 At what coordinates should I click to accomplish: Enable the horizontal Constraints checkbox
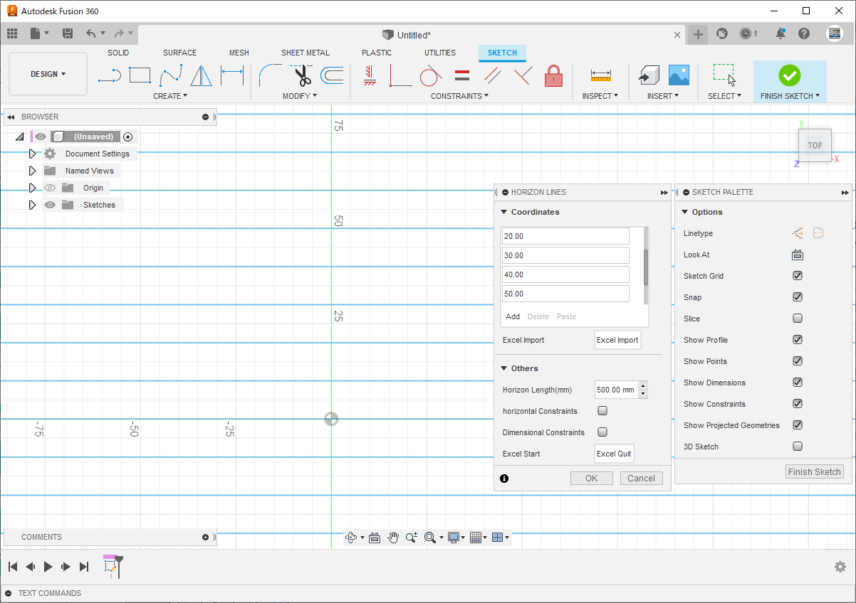tap(602, 411)
